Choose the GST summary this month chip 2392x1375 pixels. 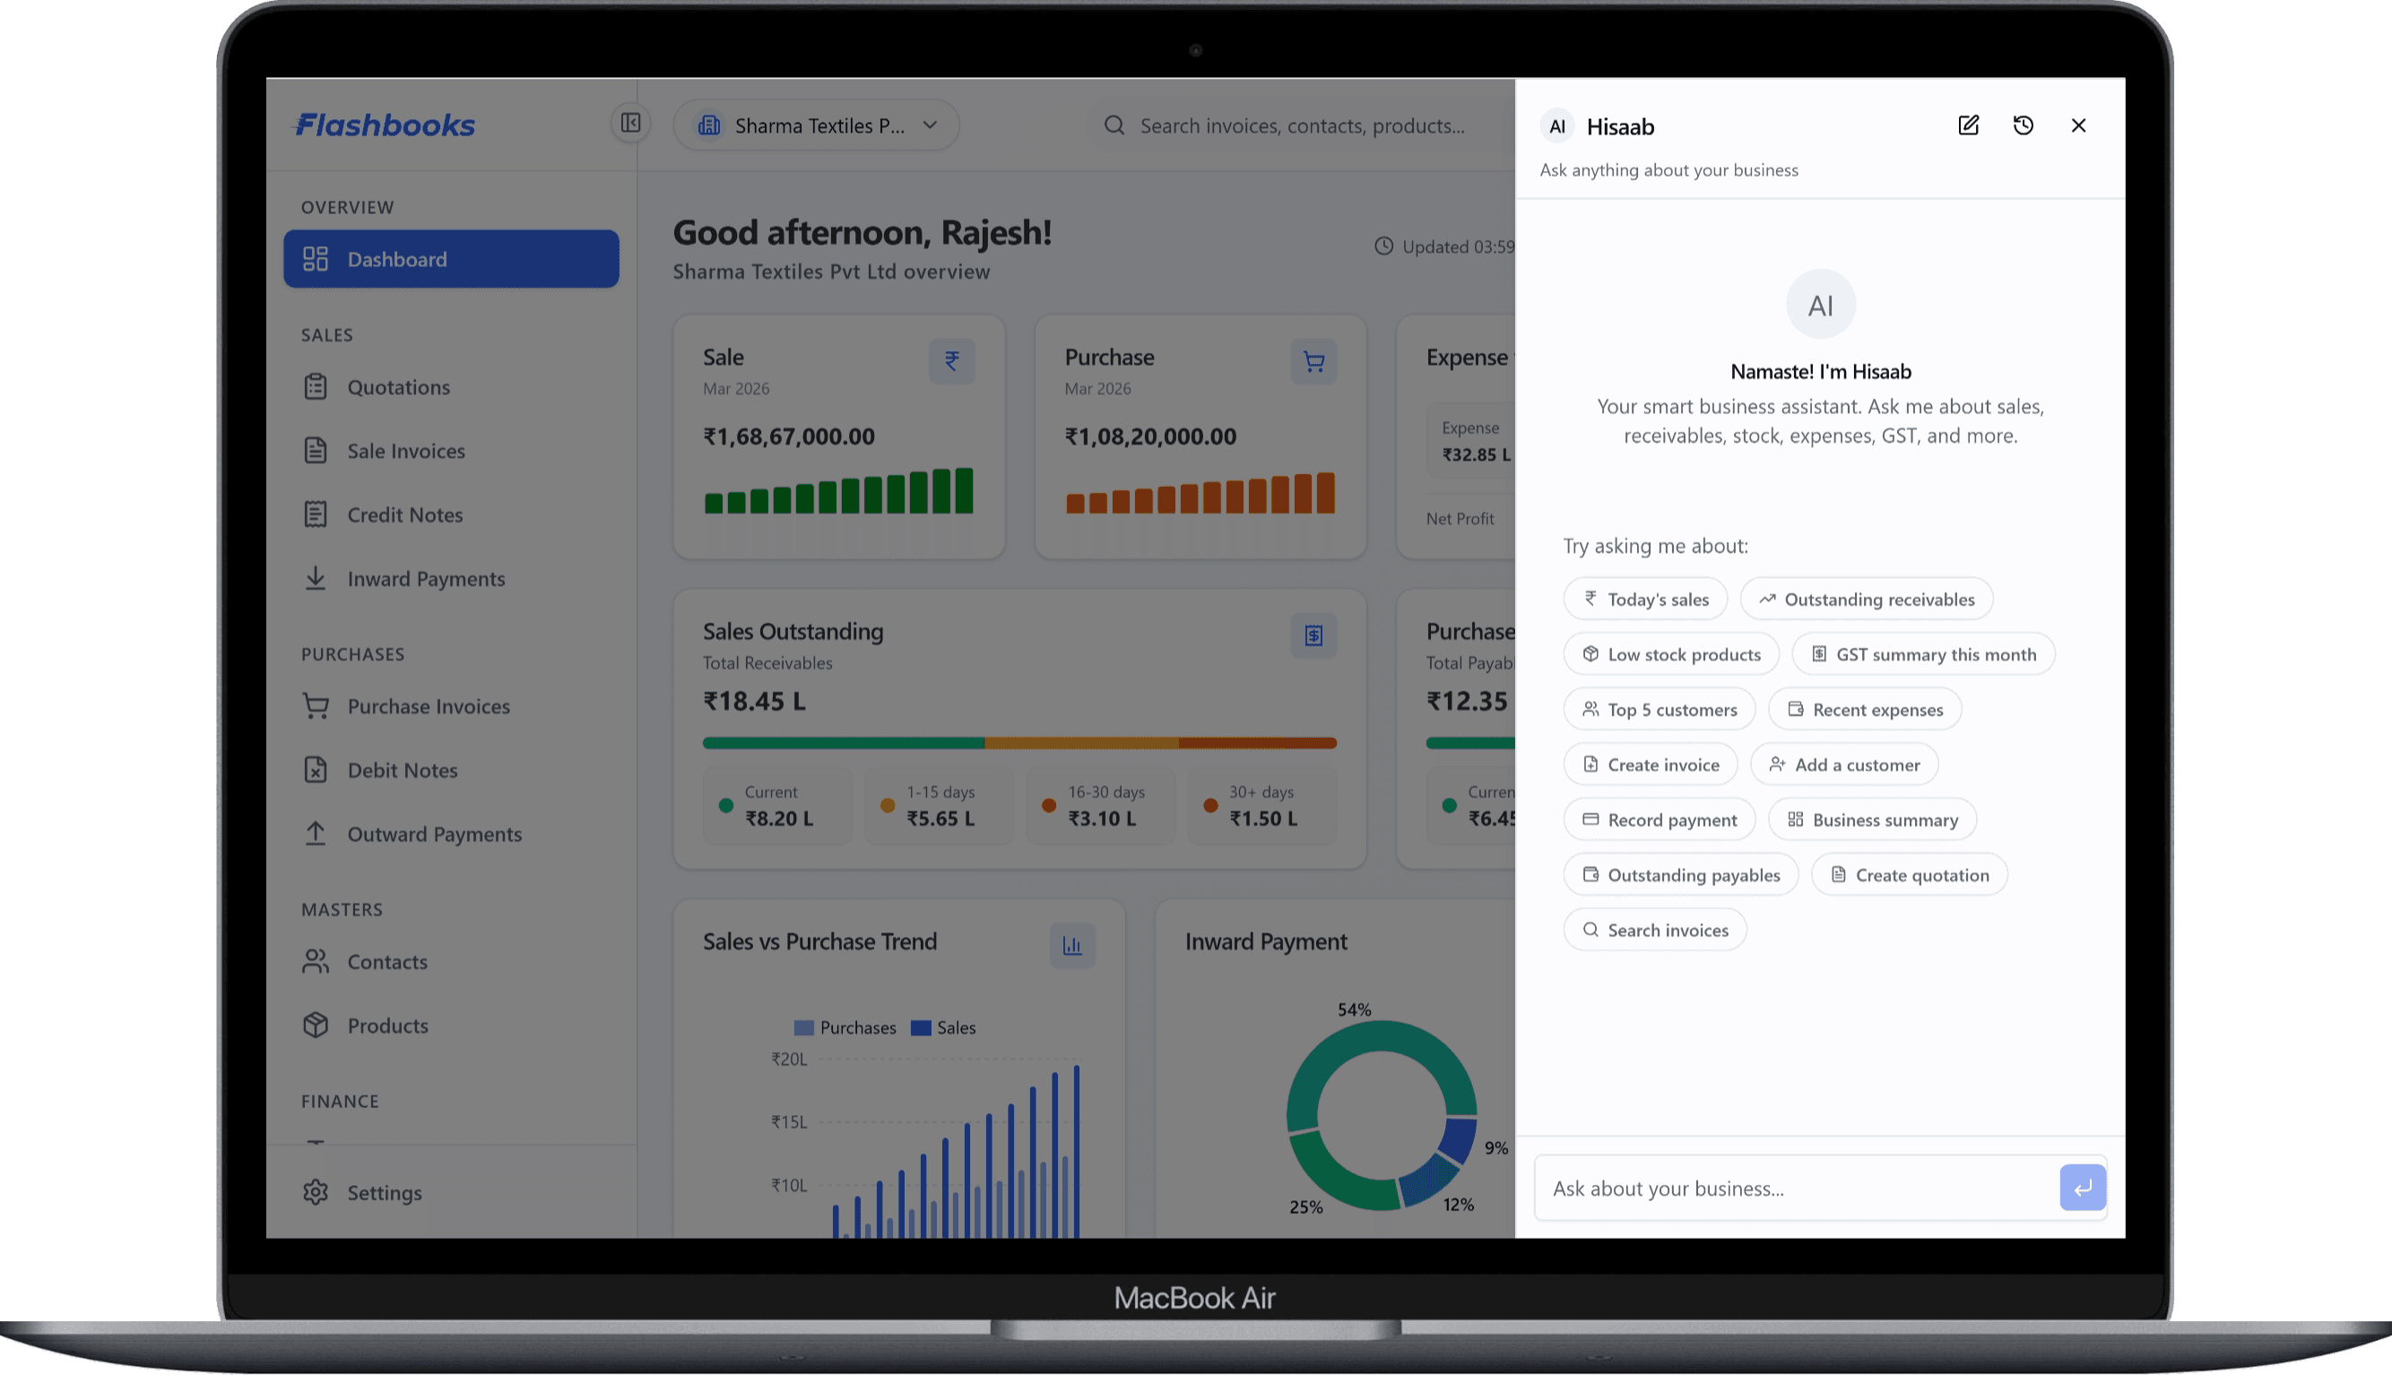1923,654
